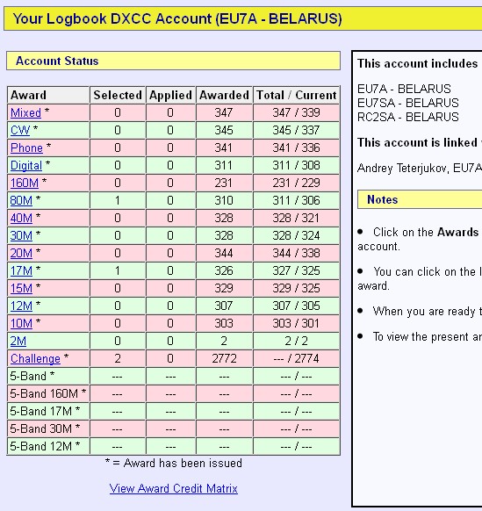Click the 12M total 307 / 305 cell
Image resolution: width=482 pixels, height=511 pixels.
pyautogui.click(x=296, y=306)
